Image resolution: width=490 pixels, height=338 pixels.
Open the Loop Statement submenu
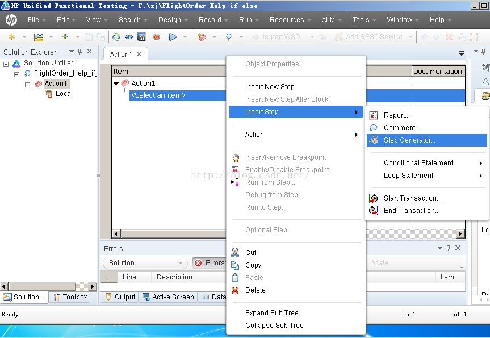coord(426,176)
